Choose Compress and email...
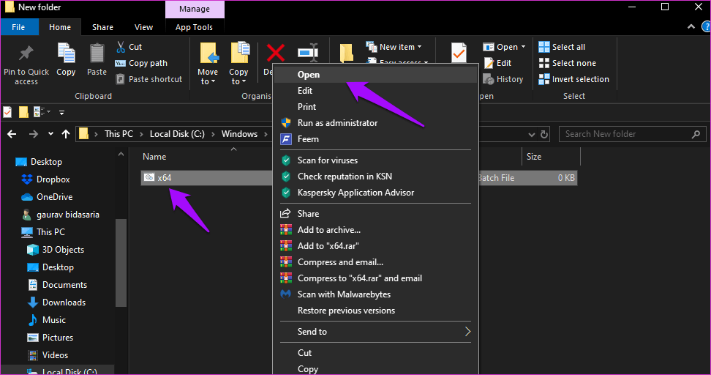 (x=377, y=262)
